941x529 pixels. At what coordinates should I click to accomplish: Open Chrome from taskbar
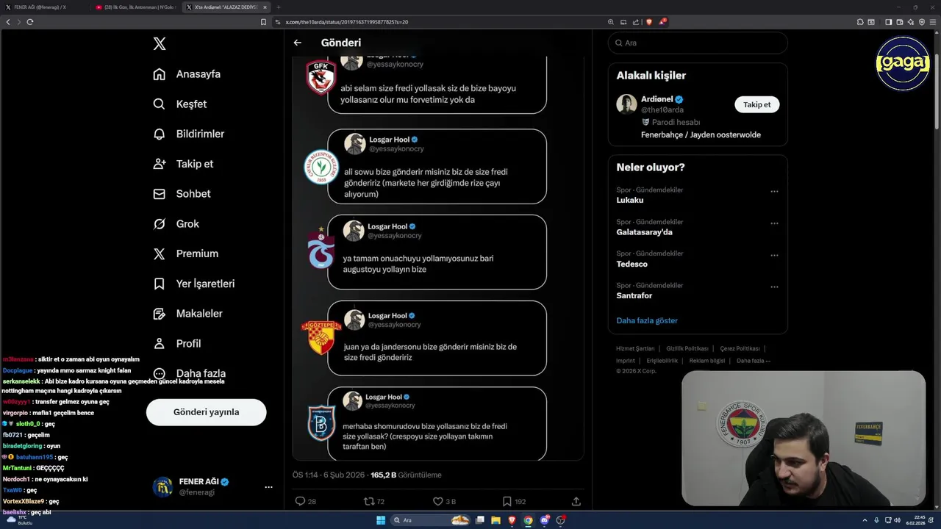coord(528,520)
